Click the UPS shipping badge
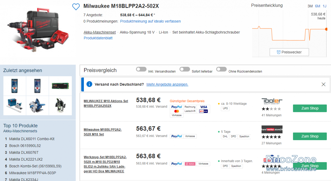The height and width of the screenshot is (181, 331). [225, 109]
